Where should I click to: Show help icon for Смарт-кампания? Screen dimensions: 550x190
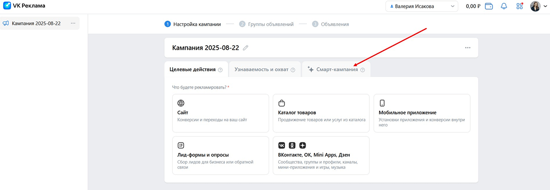363,70
